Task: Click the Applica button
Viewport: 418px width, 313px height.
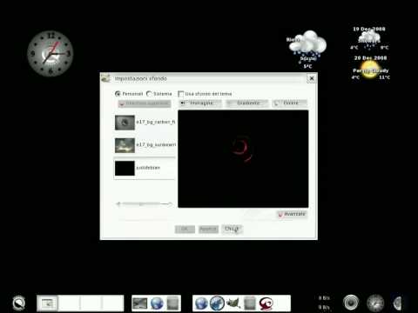Action: pyautogui.click(x=208, y=230)
